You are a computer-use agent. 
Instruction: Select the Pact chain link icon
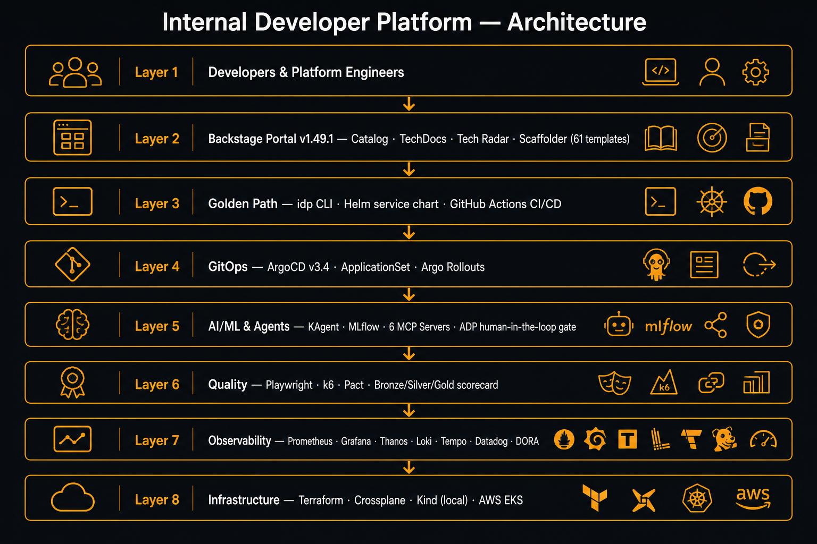point(711,383)
